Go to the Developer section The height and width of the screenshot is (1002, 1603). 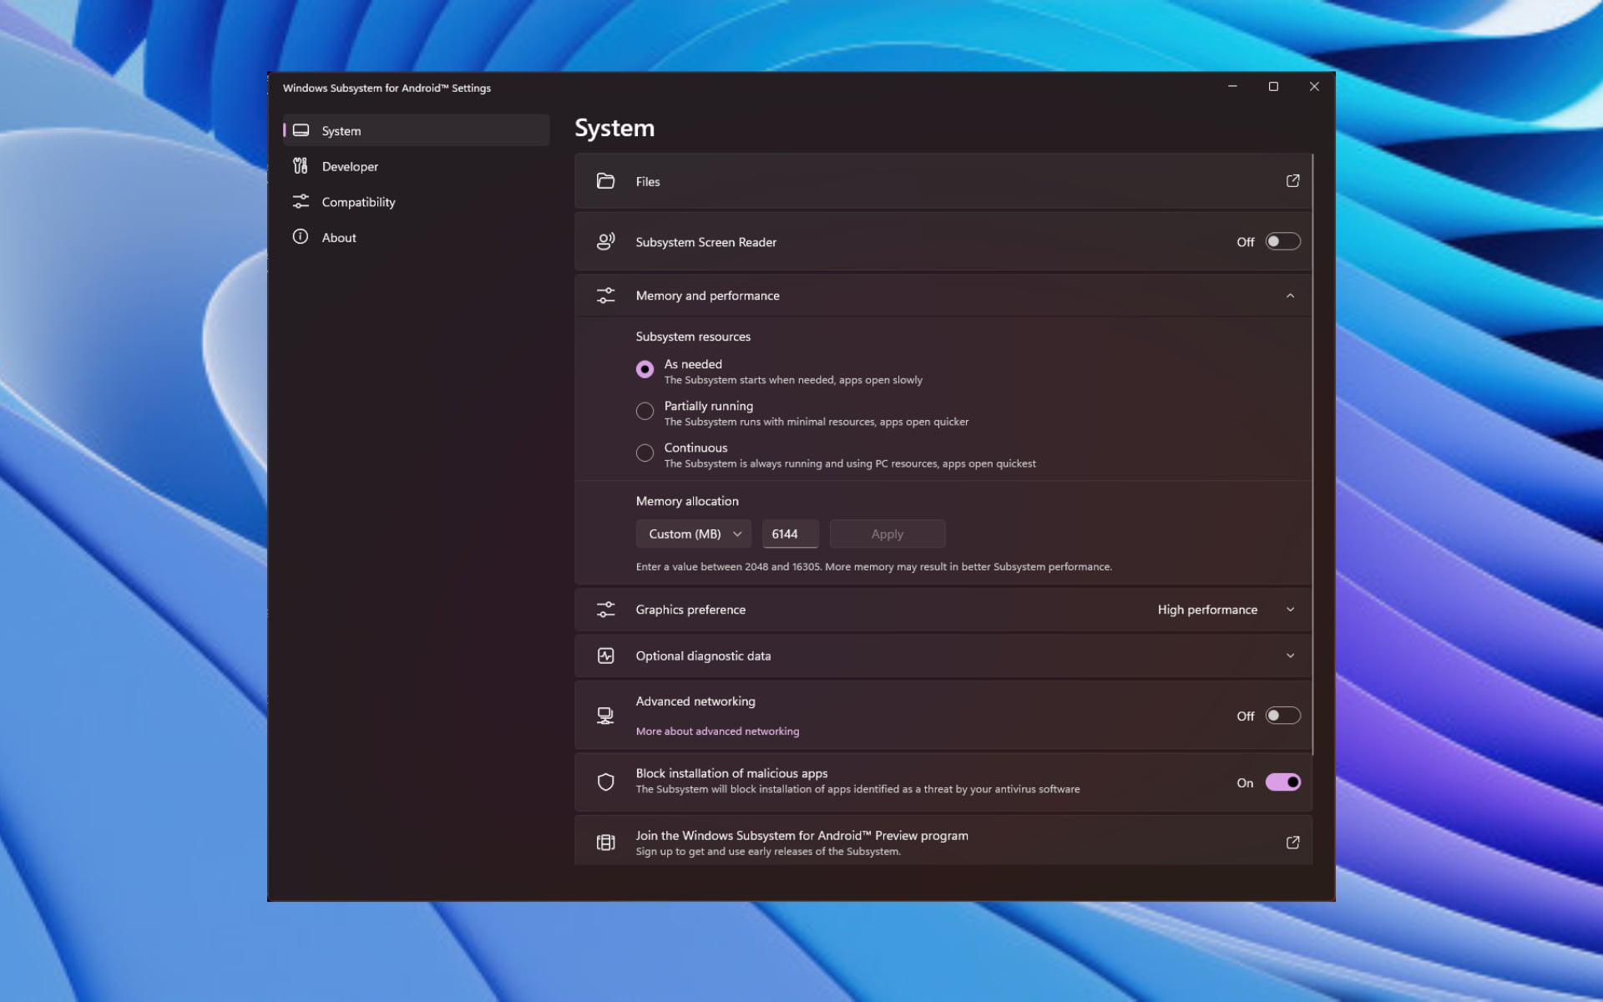coord(350,167)
